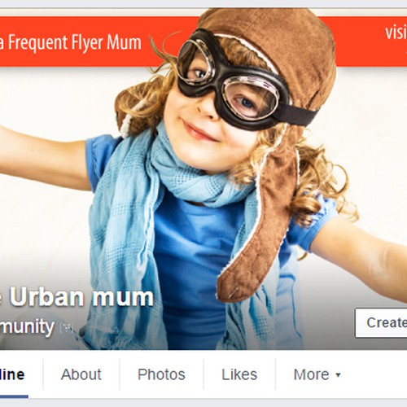407x407 pixels.
Task: Open the Urban mum page title
Action: (77, 297)
